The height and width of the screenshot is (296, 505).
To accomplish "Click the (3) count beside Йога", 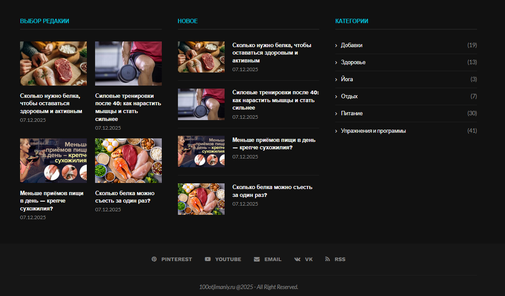I will pos(474,79).
